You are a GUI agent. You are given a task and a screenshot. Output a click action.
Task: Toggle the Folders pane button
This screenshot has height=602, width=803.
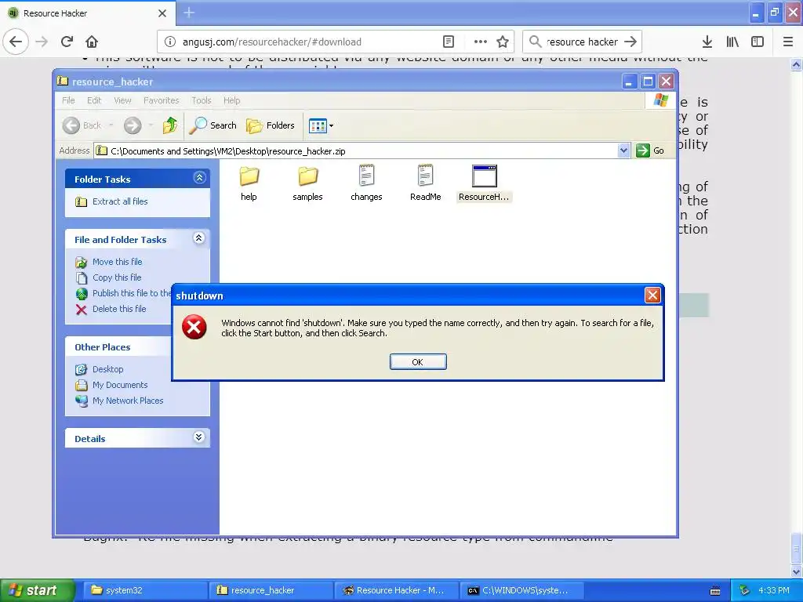(271, 125)
